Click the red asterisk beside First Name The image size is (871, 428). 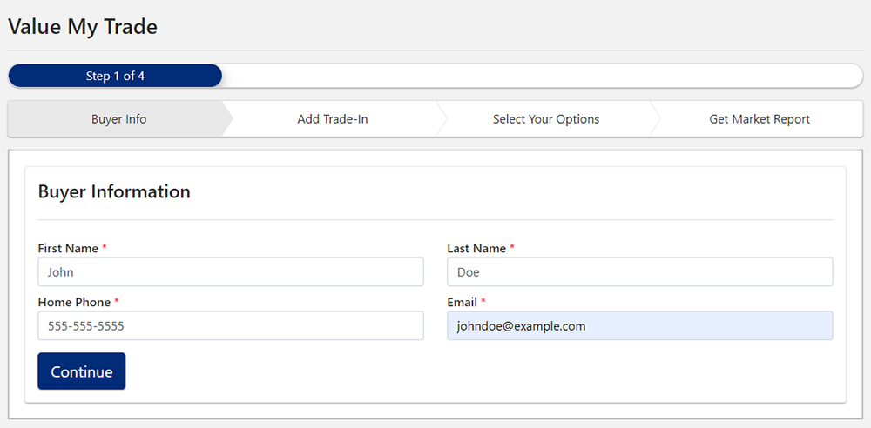pos(105,248)
